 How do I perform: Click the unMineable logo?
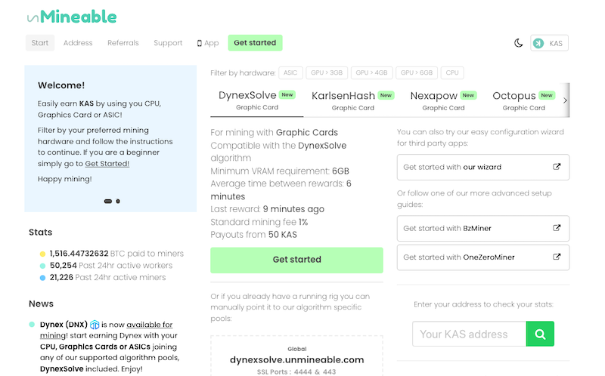(72, 17)
